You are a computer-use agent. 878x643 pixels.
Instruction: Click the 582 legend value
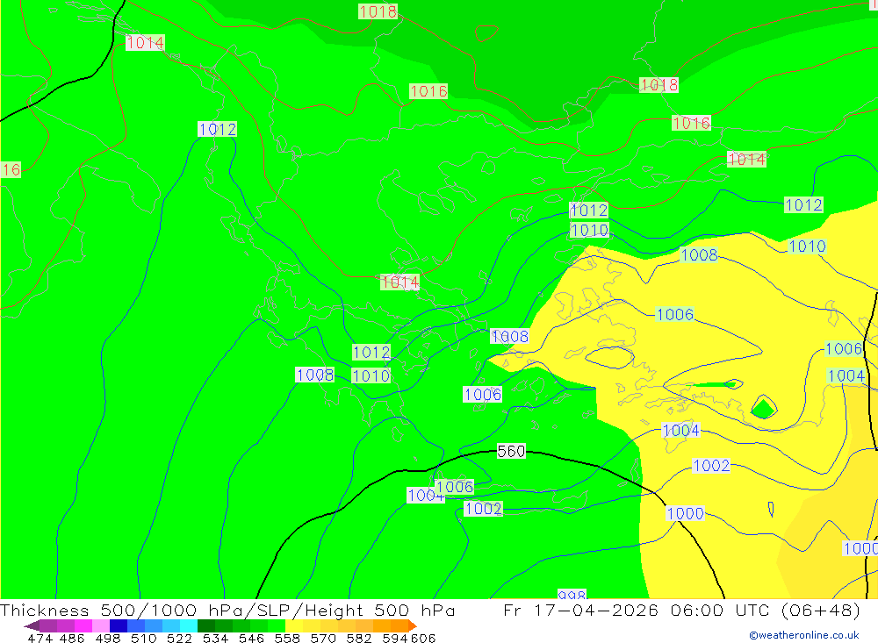(359, 638)
